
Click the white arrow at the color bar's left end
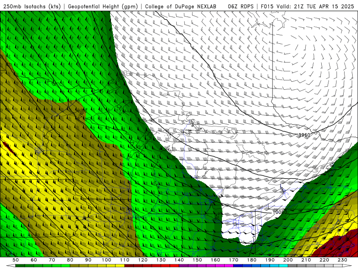[x=11, y=265]
